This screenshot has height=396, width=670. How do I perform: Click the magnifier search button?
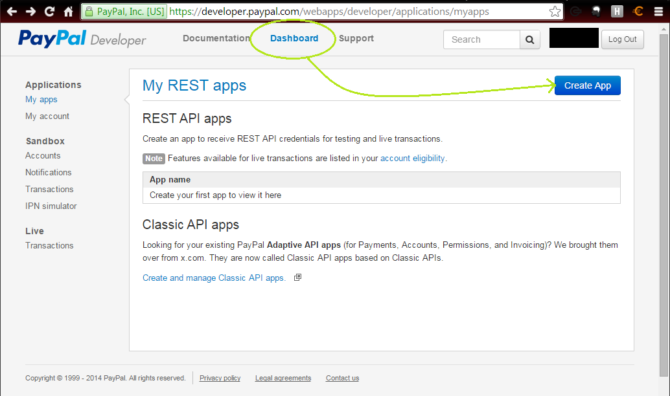[x=530, y=39]
